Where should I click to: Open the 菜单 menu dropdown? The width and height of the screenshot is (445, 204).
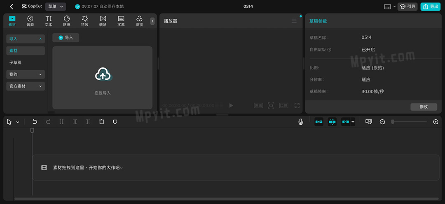(56, 7)
